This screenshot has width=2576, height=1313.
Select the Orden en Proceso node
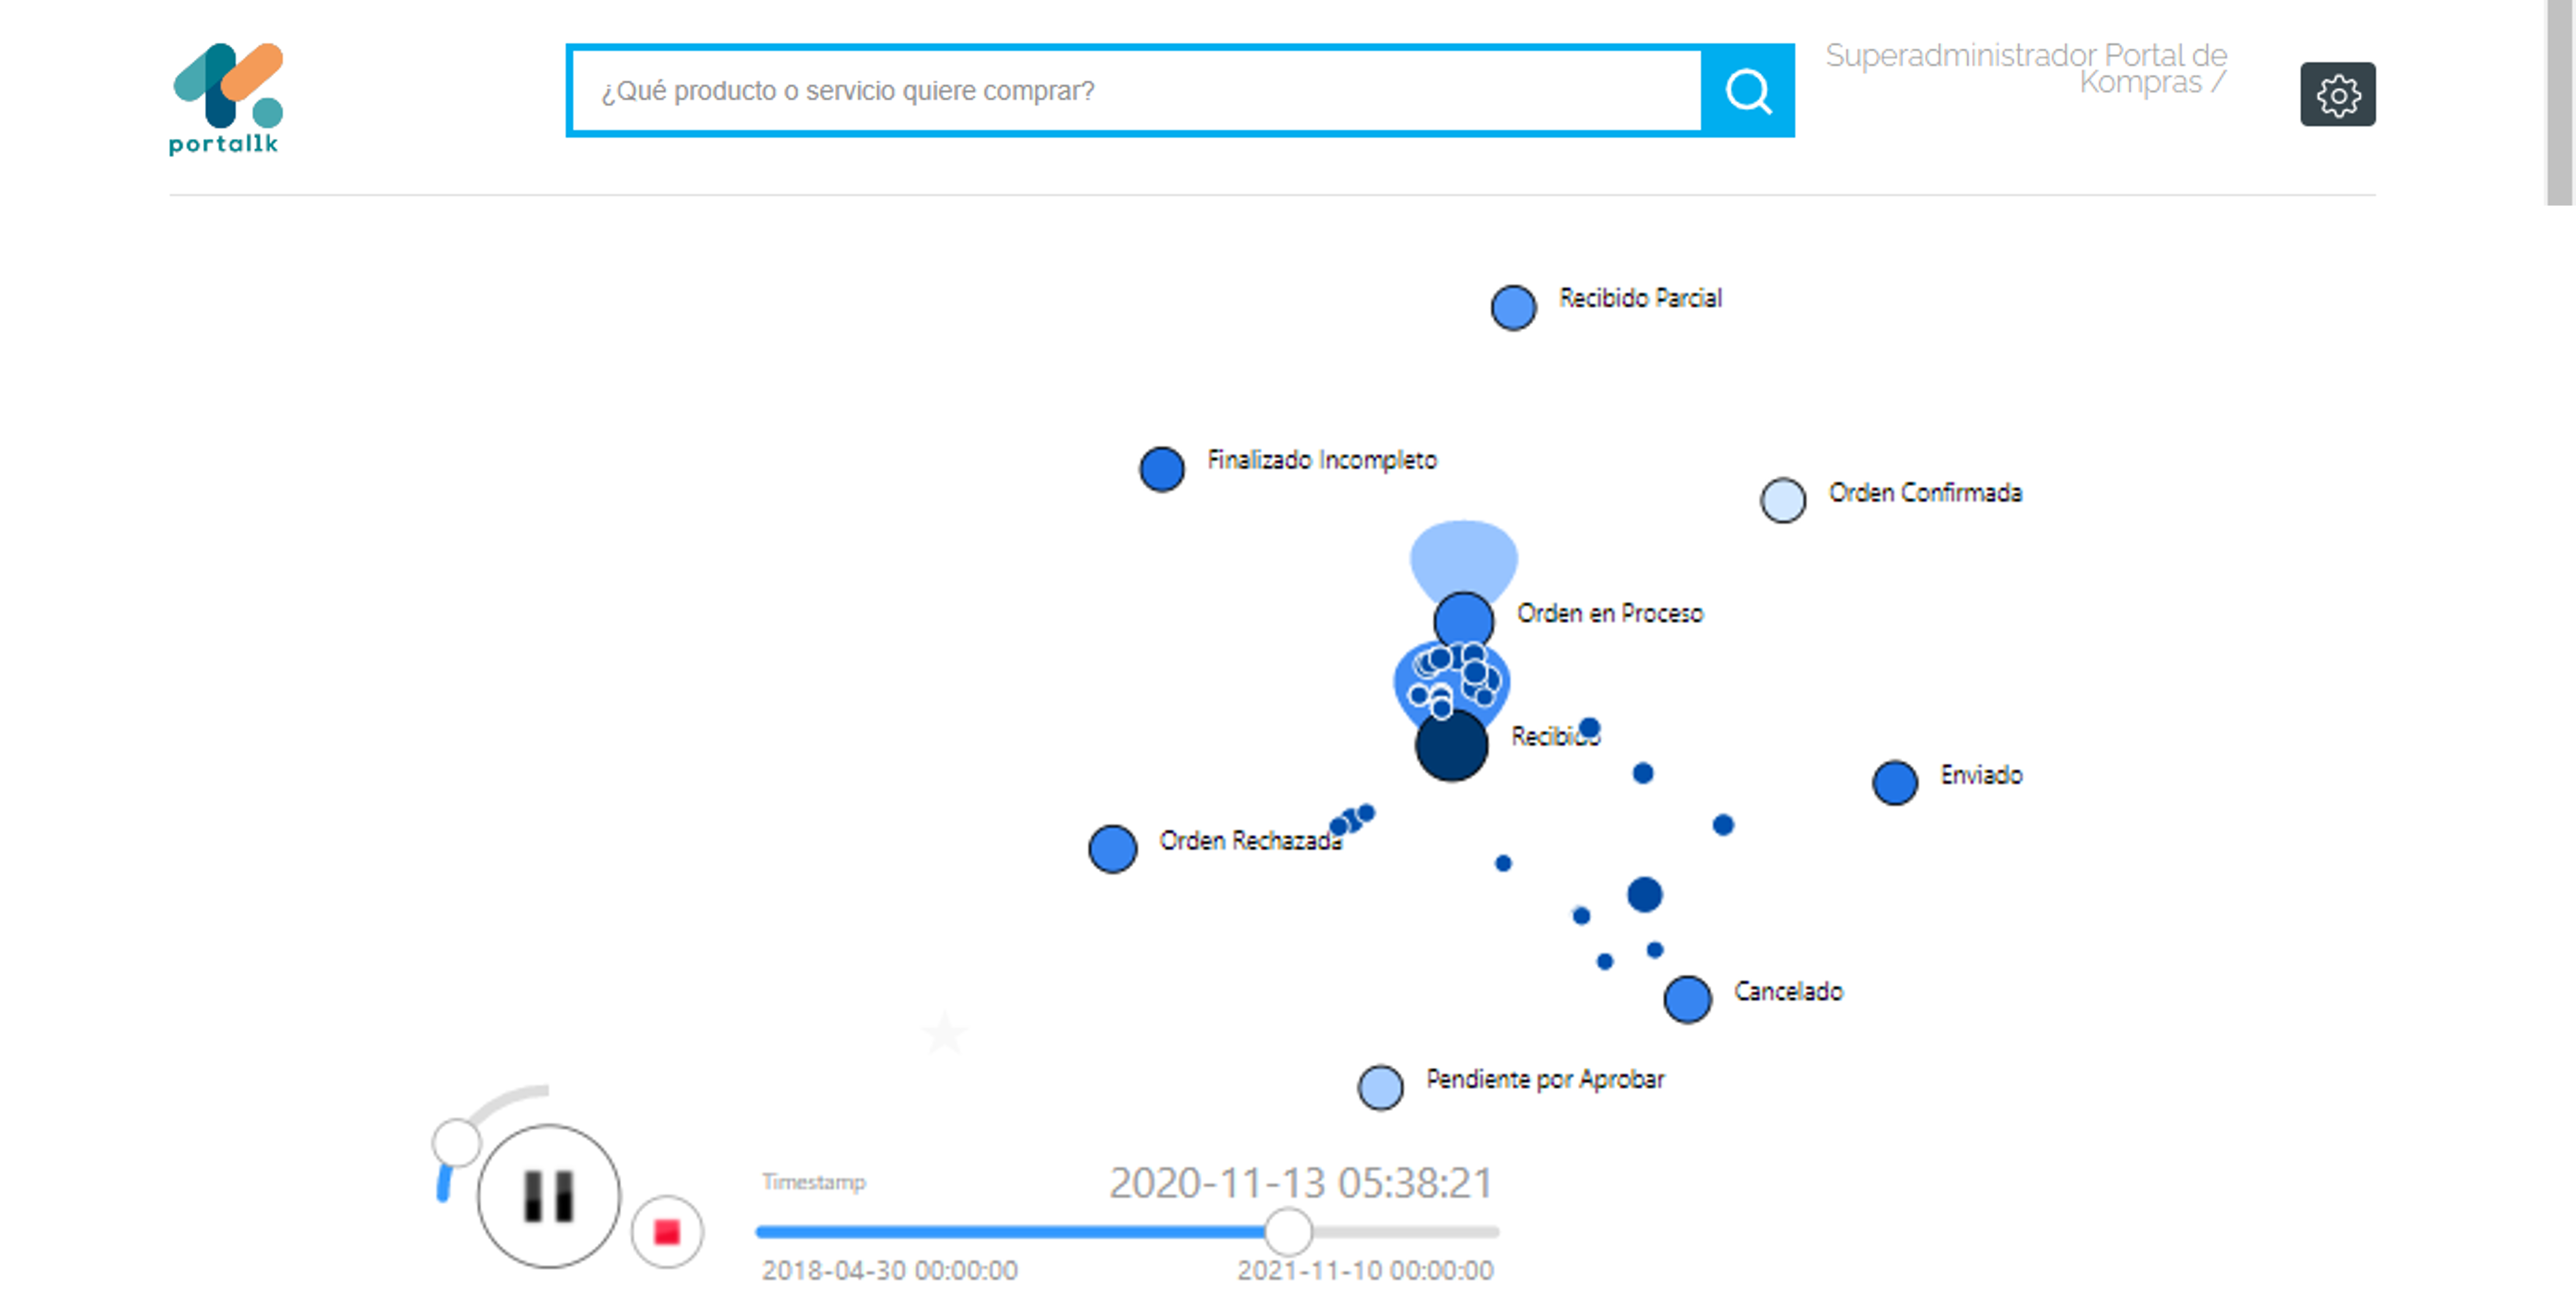click(1463, 620)
